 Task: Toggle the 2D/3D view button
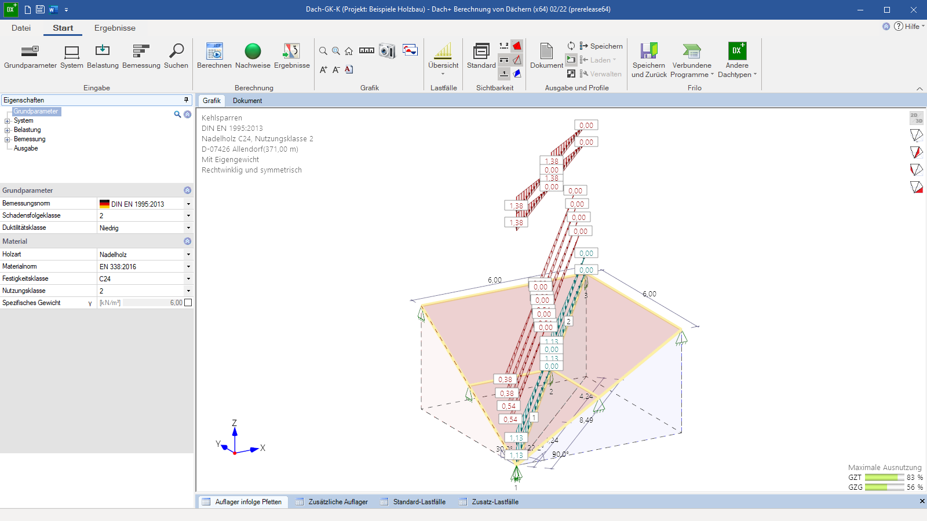(x=916, y=118)
